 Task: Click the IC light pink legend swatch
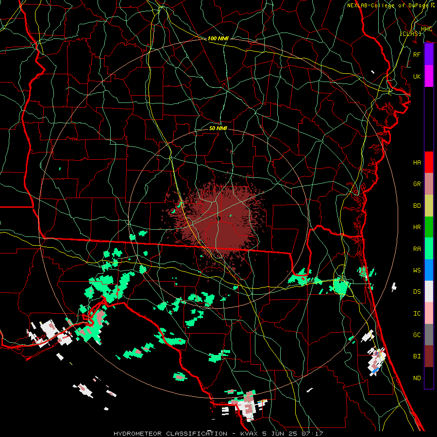429,313
